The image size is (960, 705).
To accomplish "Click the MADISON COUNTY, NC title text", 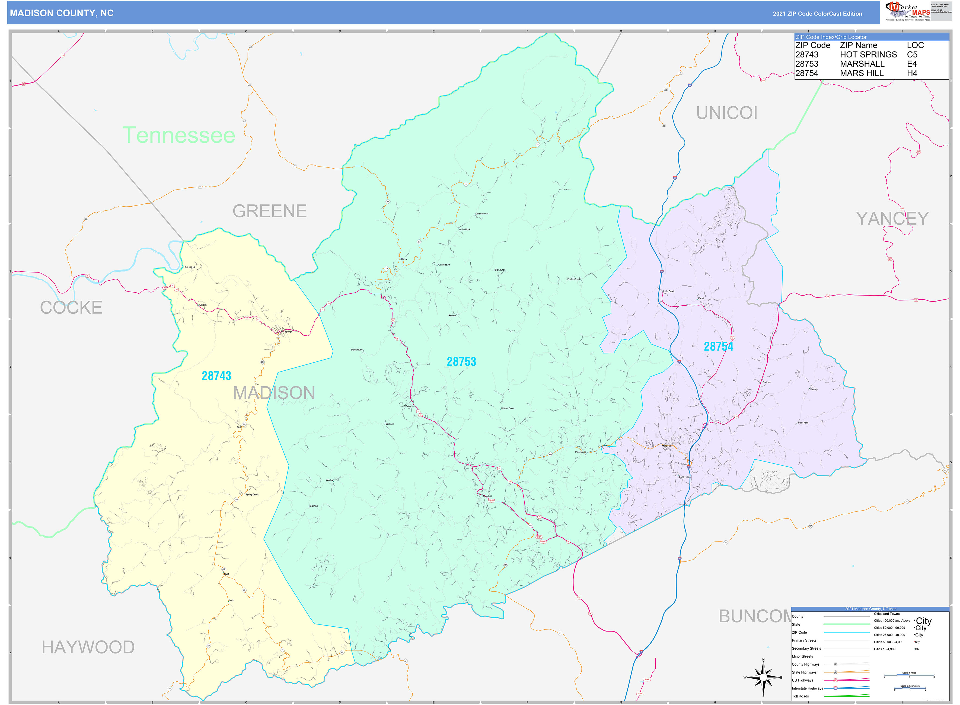I will tap(62, 13).
